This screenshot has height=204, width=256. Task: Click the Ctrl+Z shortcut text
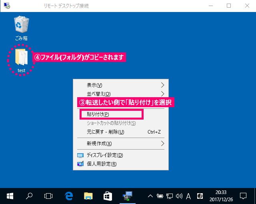pos(154,132)
